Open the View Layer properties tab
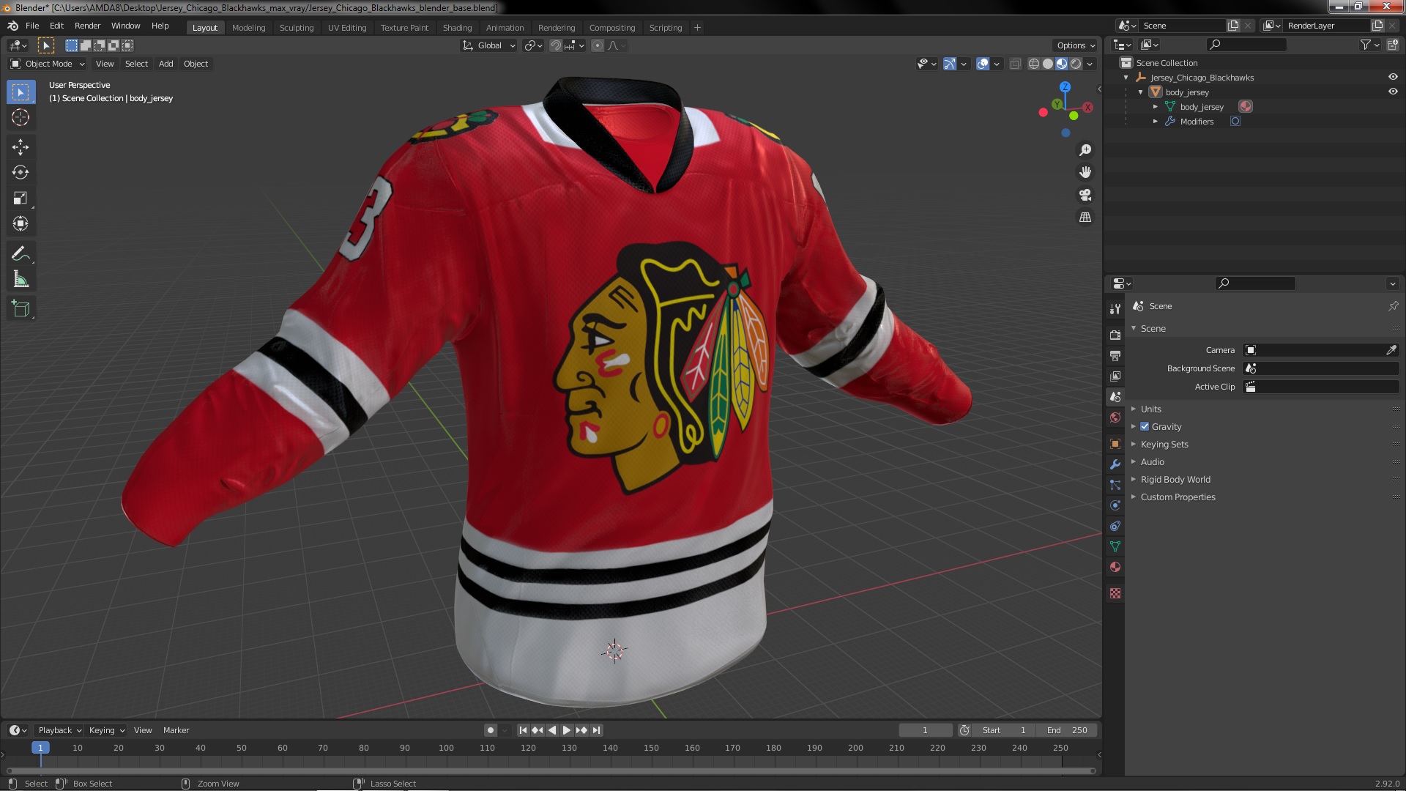This screenshot has width=1406, height=791. coord(1115,376)
